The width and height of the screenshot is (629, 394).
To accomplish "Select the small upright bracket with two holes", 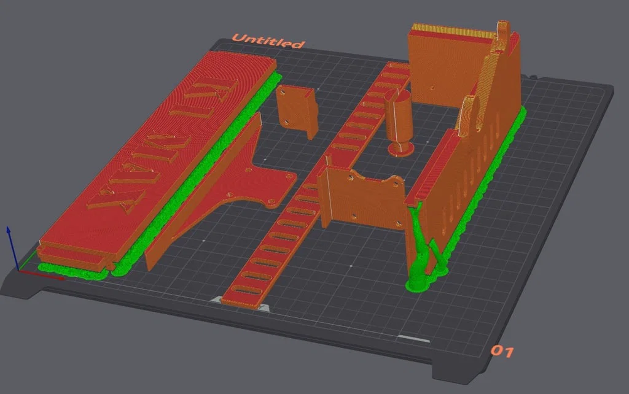I will [297, 110].
